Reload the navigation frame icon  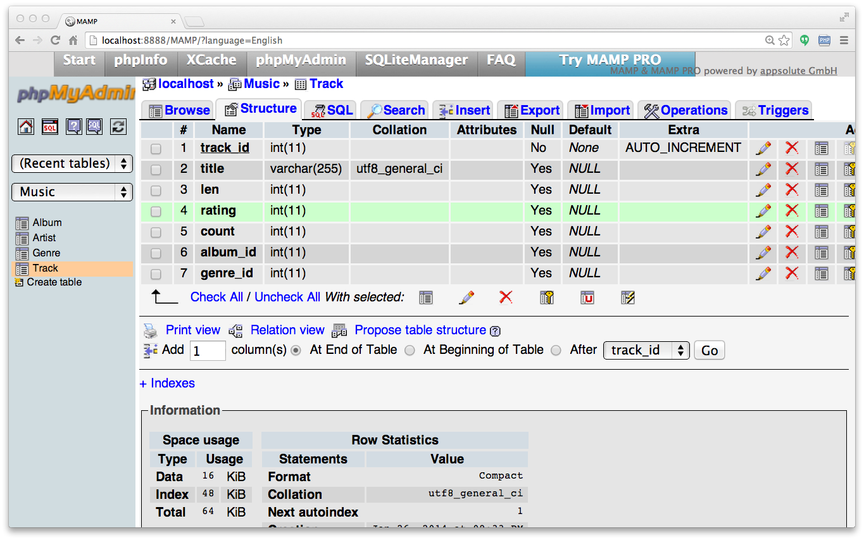click(118, 127)
